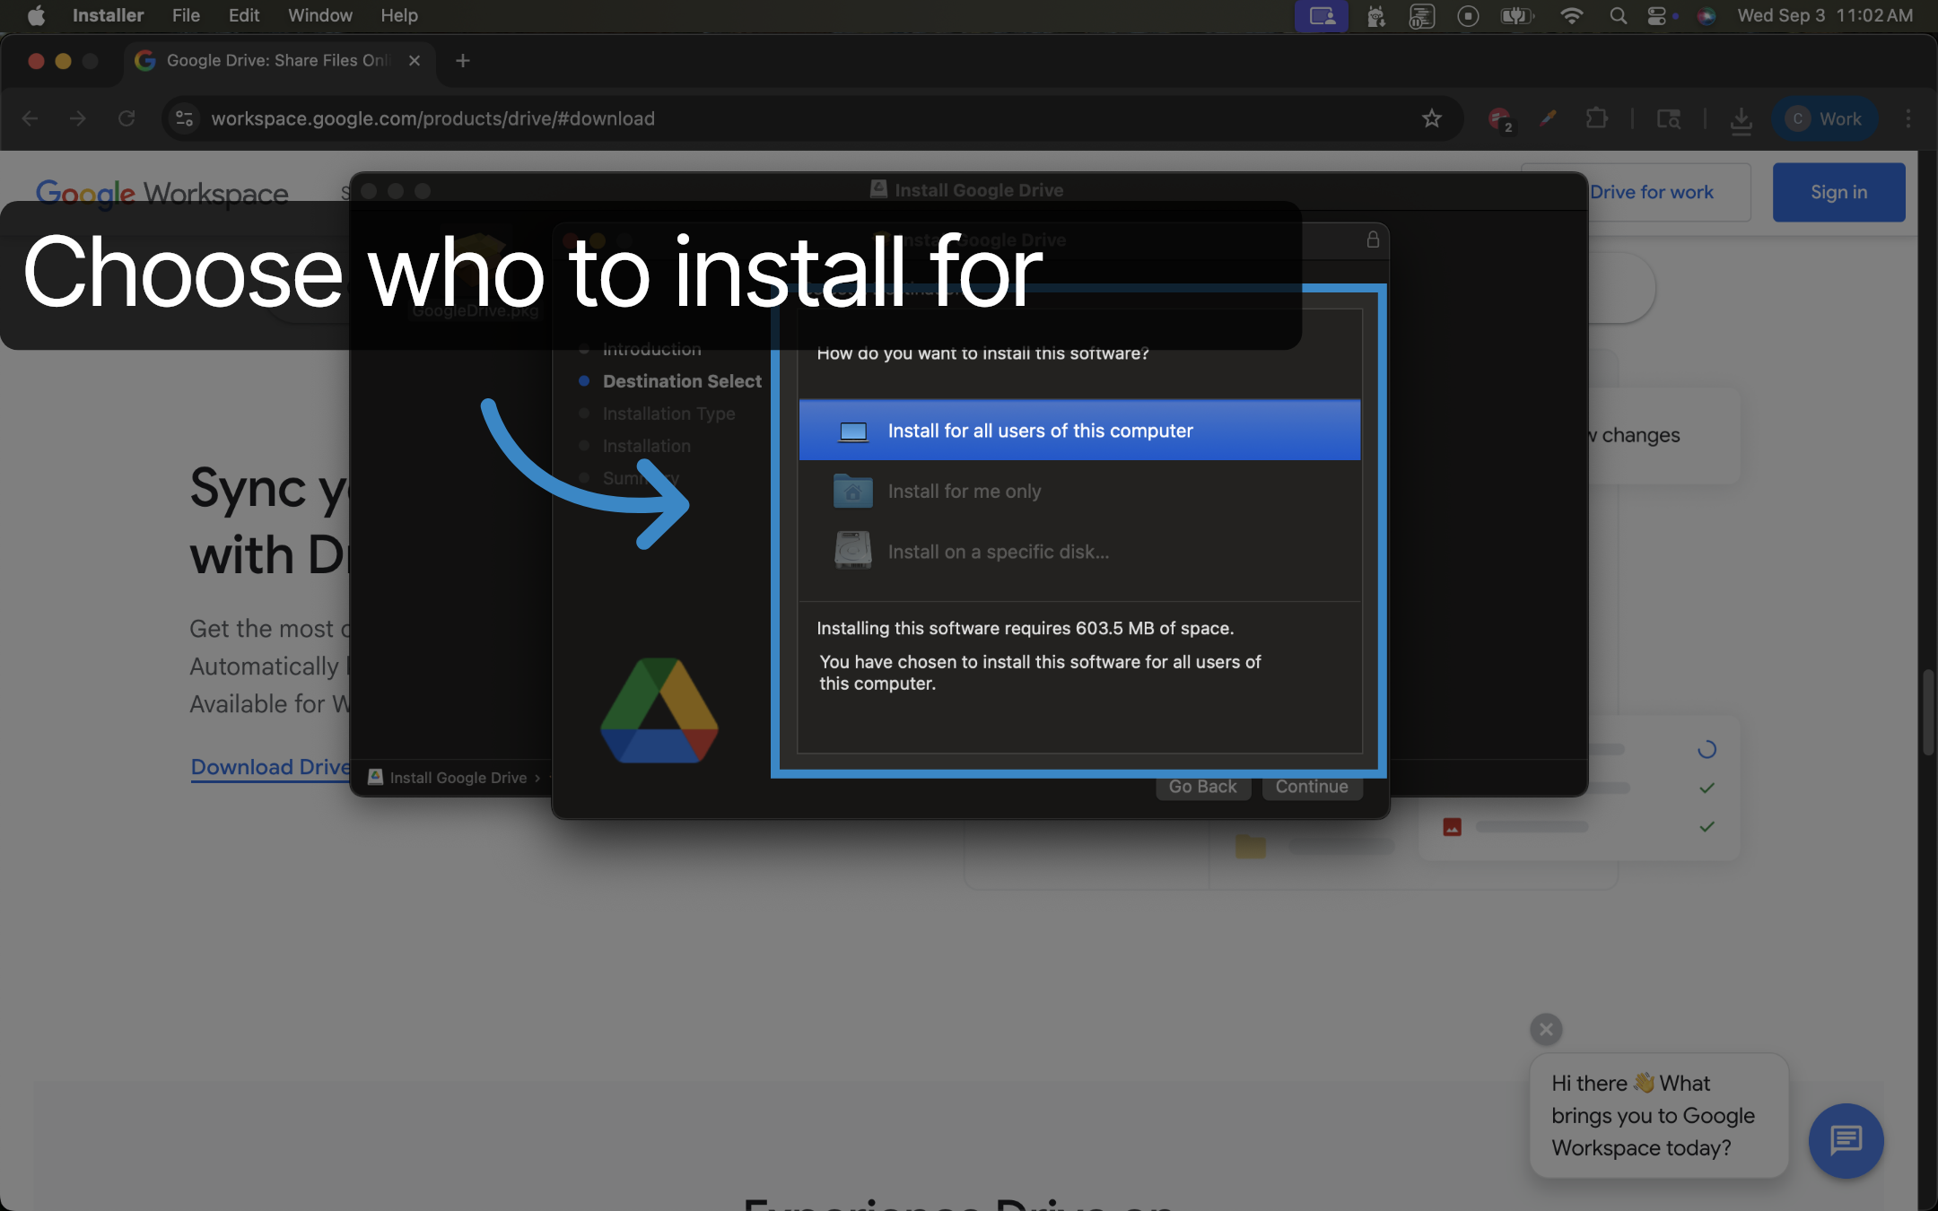Select Install for all users of this computer
Image resolution: width=1938 pixels, height=1211 pixels.
click(x=1079, y=431)
